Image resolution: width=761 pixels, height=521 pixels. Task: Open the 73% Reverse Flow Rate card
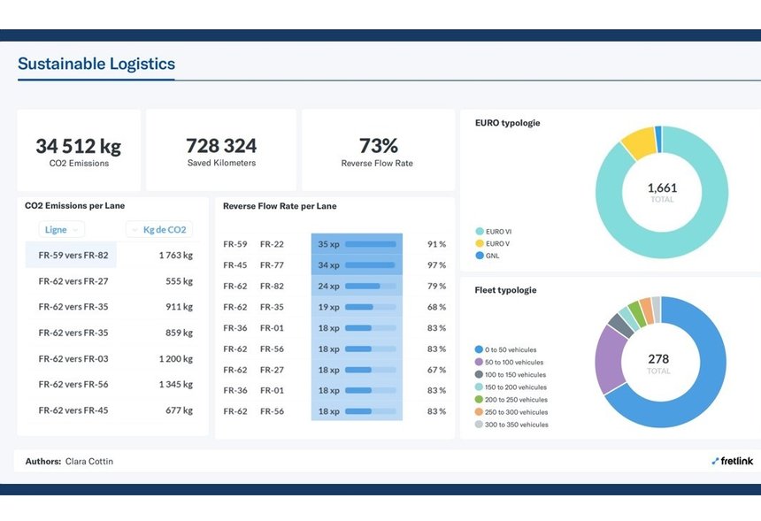[378, 150]
